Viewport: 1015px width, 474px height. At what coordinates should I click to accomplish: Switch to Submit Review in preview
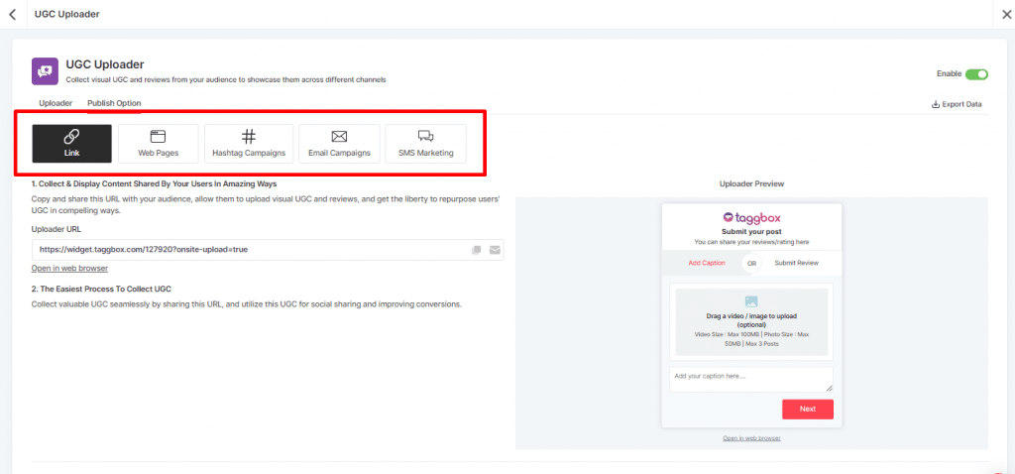click(796, 263)
